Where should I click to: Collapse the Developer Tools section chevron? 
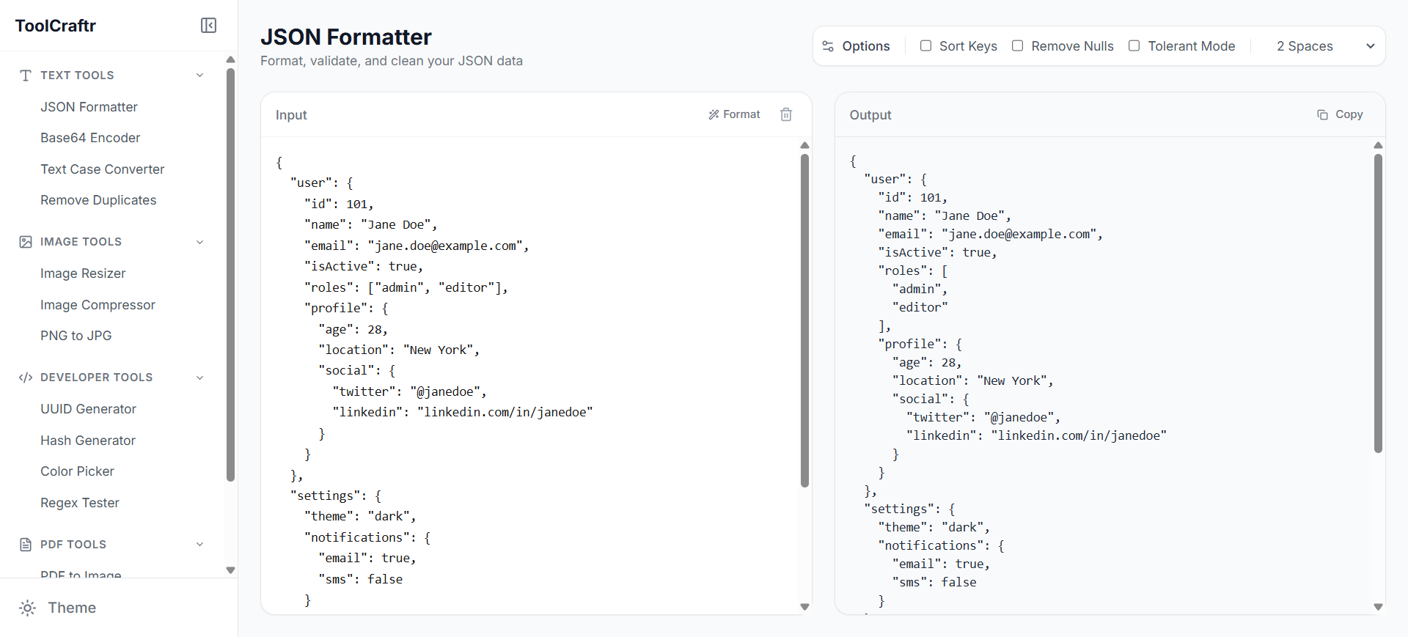click(199, 378)
